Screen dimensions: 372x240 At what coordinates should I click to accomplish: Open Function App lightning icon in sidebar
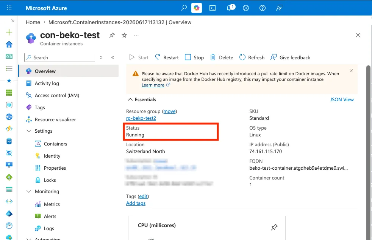(9, 129)
